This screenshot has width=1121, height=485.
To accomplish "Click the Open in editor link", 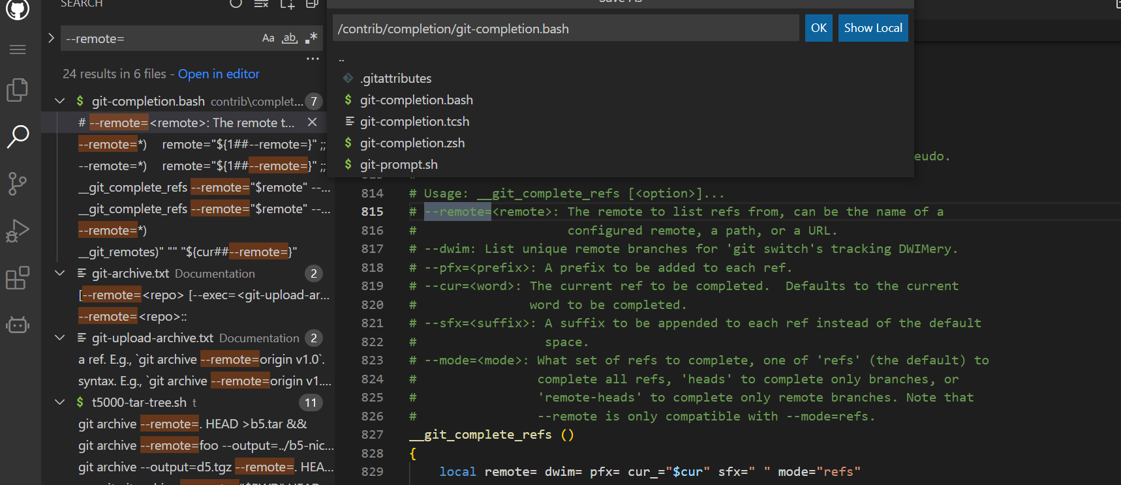I will pyautogui.click(x=219, y=74).
